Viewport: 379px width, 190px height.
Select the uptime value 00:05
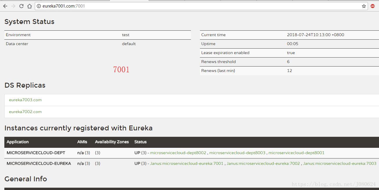pos(293,44)
